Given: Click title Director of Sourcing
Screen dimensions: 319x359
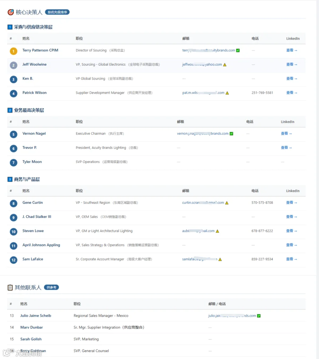Looking at the screenshot, I should [x=91, y=50].
